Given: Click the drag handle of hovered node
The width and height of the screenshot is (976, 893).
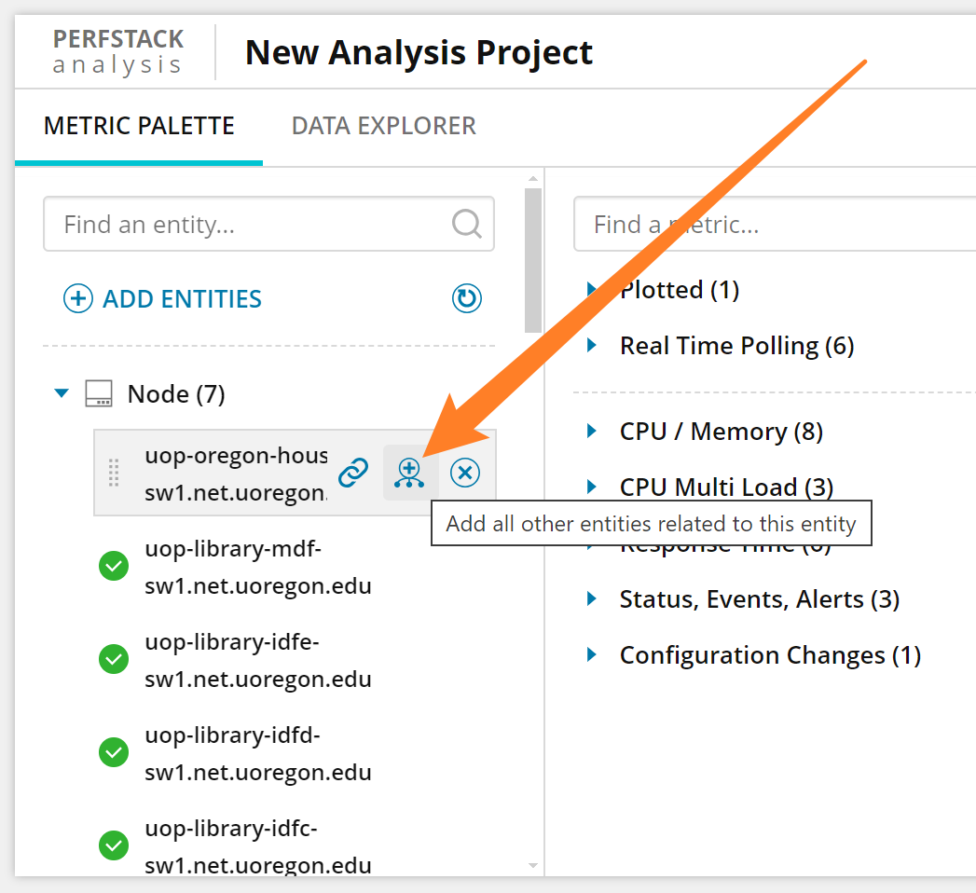Looking at the screenshot, I should pyautogui.click(x=115, y=473).
